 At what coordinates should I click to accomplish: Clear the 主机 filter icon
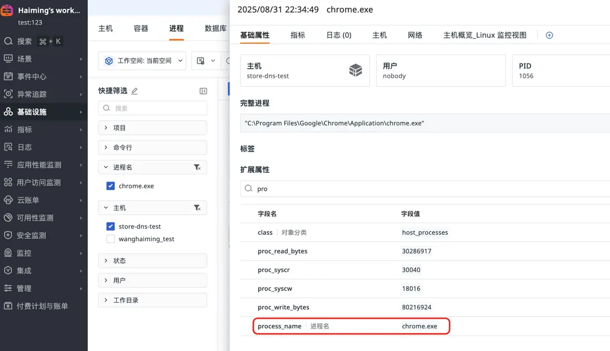tap(197, 208)
